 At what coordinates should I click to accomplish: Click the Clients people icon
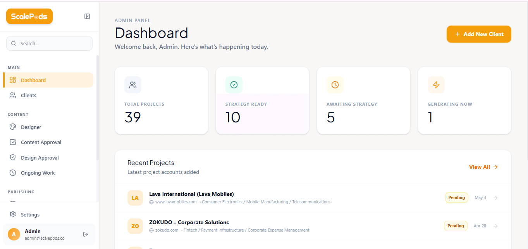pyautogui.click(x=13, y=95)
